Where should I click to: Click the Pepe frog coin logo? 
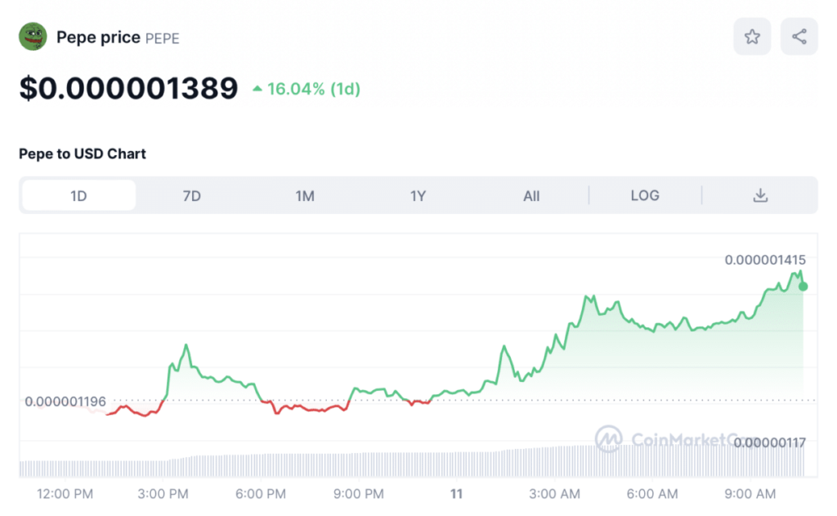[x=33, y=37]
